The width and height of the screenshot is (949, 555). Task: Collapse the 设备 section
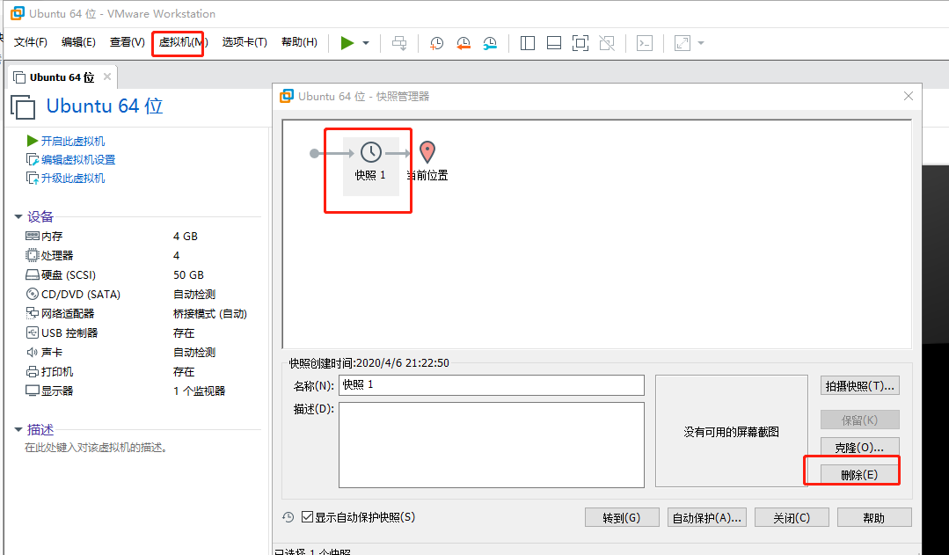coord(18,216)
